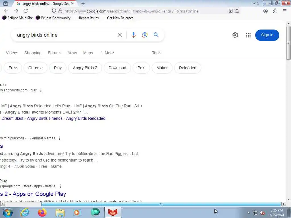Open the Angry Birds Friends sitelink

pyautogui.click(x=45, y=118)
